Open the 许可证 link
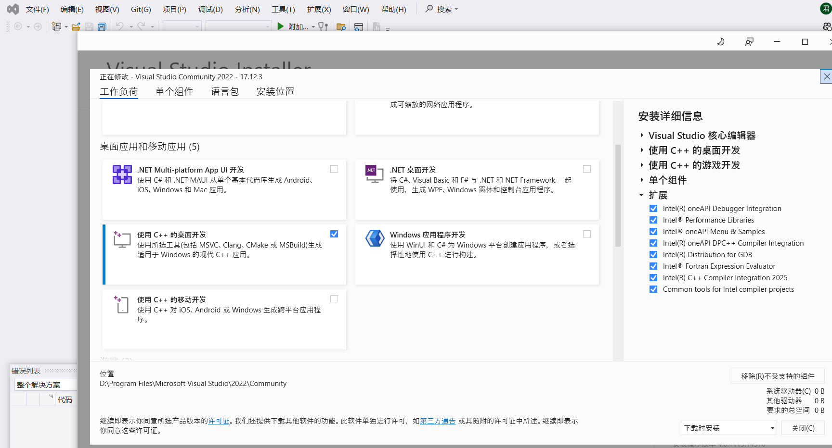 coord(219,421)
